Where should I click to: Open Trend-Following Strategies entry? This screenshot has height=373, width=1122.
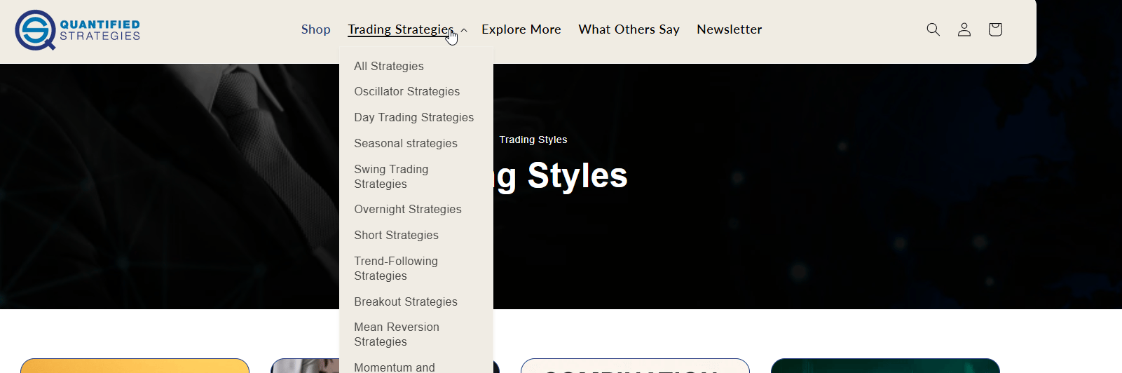pos(396,269)
